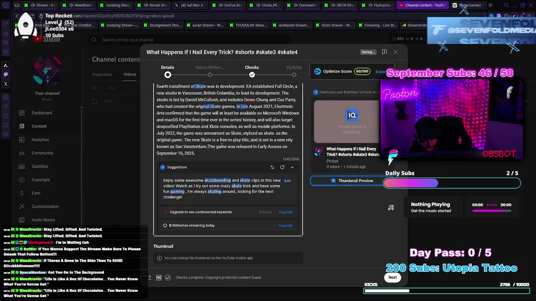Screen dimensions: 536x301
Task: Open Subtitles in the Studio sidebar
Action: pos(40,166)
